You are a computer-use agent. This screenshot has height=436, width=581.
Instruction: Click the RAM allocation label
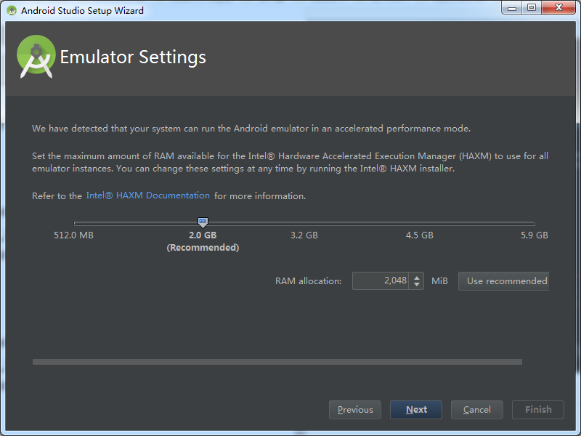[308, 281]
